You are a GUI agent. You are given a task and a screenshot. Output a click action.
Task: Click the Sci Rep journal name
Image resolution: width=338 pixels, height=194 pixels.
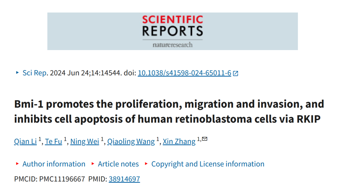click(34, 73)
